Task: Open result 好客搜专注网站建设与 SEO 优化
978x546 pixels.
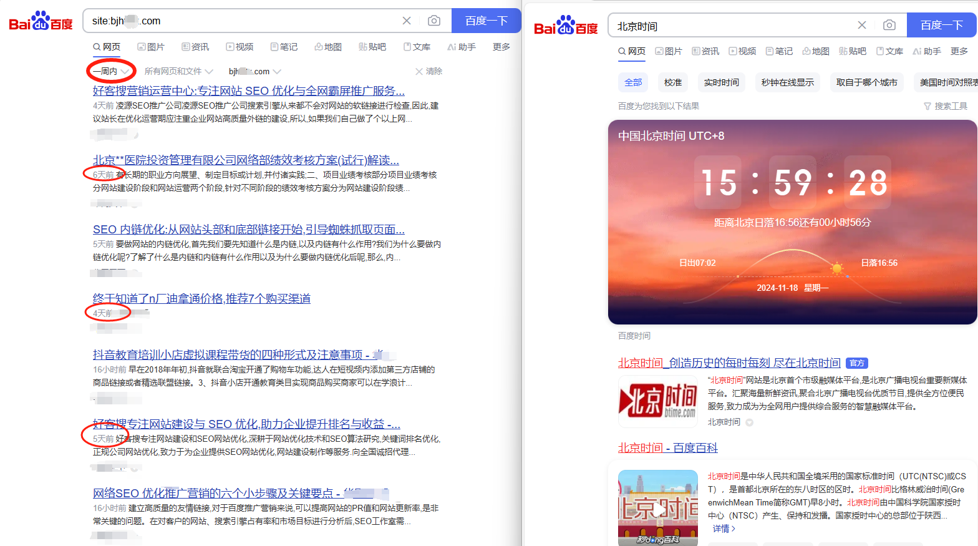Action: pyautogui.click(x=246, y=424)
